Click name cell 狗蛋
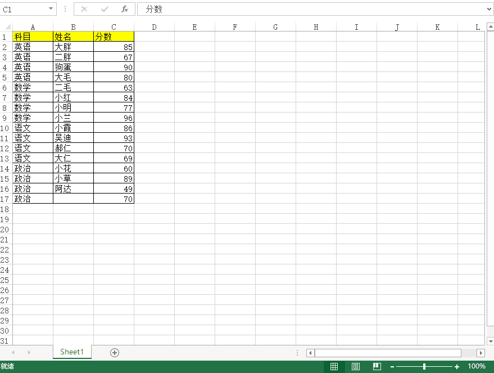 pos(73,67)
